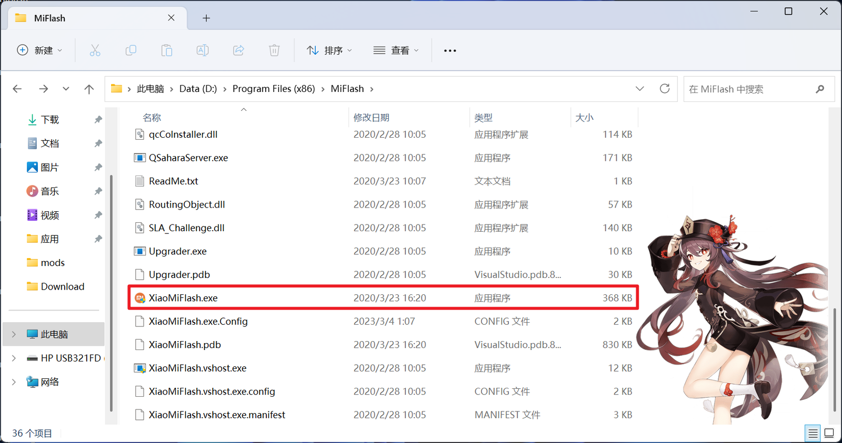Expand 网络 in navigation tree
The width and height of the screenshot is (842, 443).
(x=14, y=382)
